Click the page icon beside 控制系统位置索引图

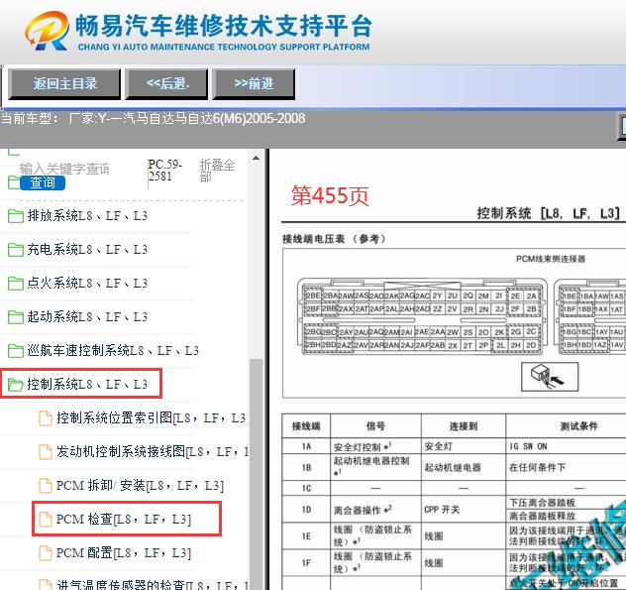46,418
